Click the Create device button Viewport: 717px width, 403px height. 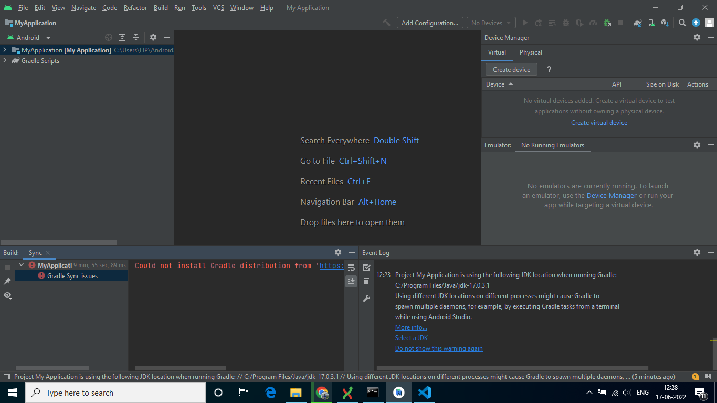point(511,70)
